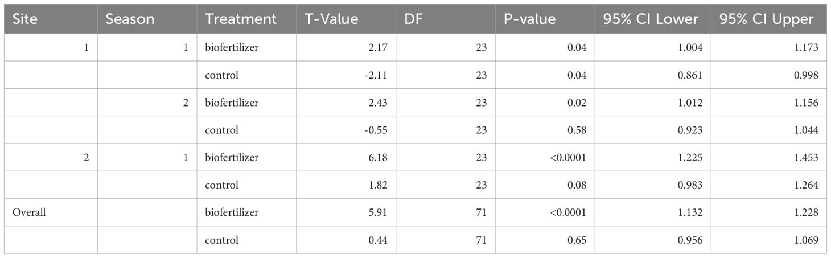Viewport: 831px width, 258px height.
Task: Select the Overall row label
Action: (x=29, y=212)
